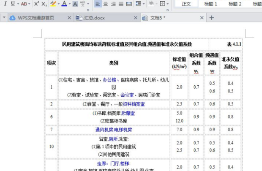Click 准永久值系数 header cell
Image resolution: width=262 pixels, height=171 pixels.
tap(231, 63)
